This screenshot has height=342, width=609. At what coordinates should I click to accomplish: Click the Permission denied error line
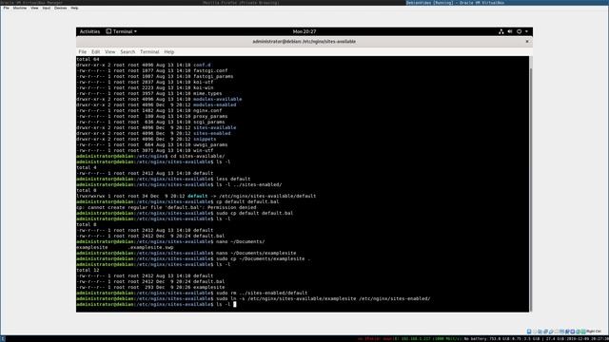[167, 207]
